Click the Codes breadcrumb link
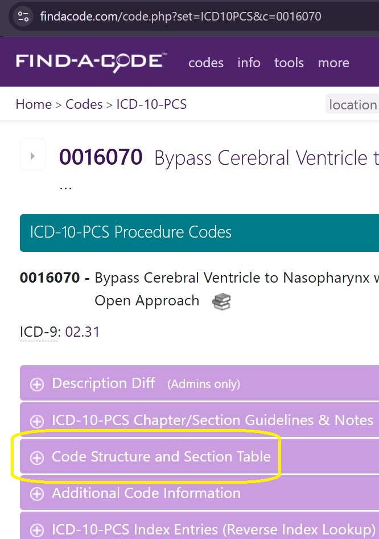 pyautogui.click(x=84, y=104)
